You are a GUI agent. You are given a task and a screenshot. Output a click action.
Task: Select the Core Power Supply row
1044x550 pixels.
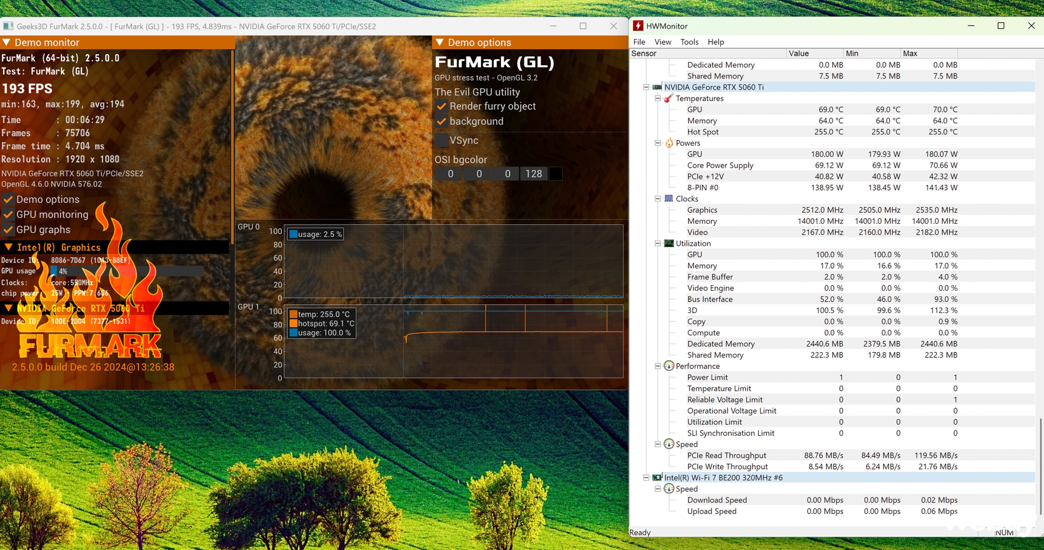[x=832, y=165]
